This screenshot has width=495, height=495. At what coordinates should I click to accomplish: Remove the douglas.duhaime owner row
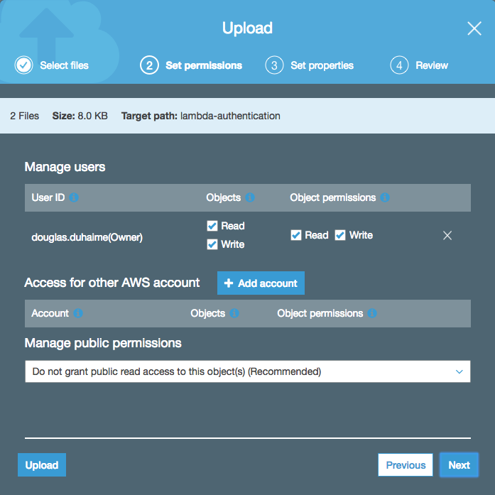coord(447,236)
